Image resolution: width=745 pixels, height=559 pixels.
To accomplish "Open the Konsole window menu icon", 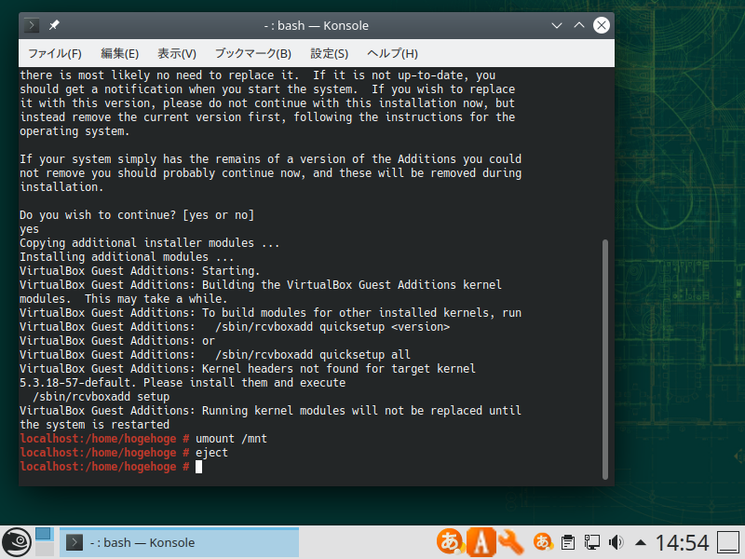I will (x=32, y=25).
